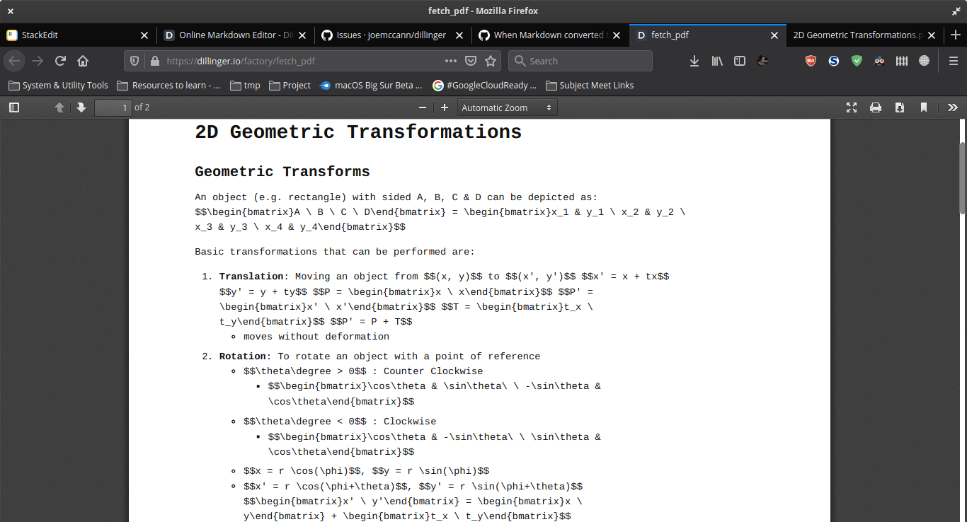Bookmark the current PDF view
This screenshot has width=967, height=522.
(923, 107)
